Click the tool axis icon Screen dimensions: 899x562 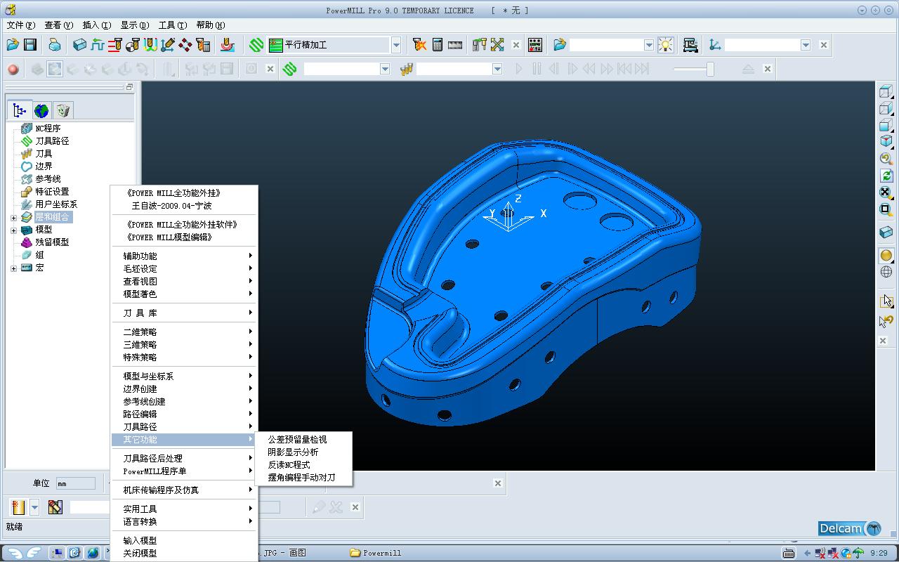click(167, 45)
